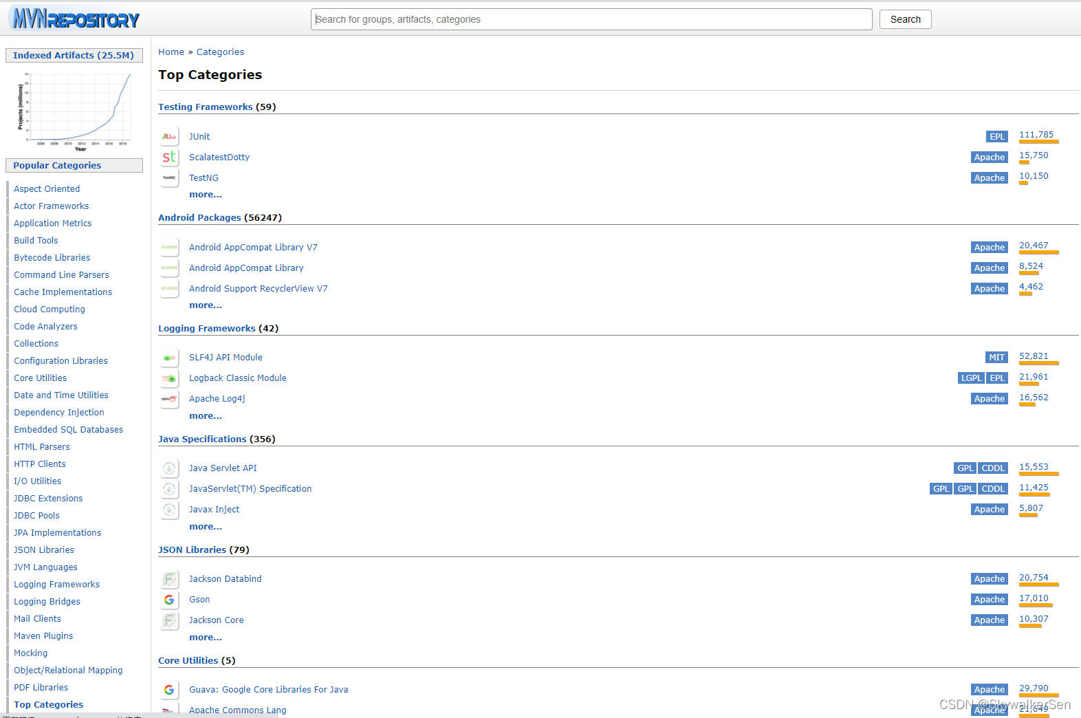Open Top Categories in sidebar

pos(48,705)
